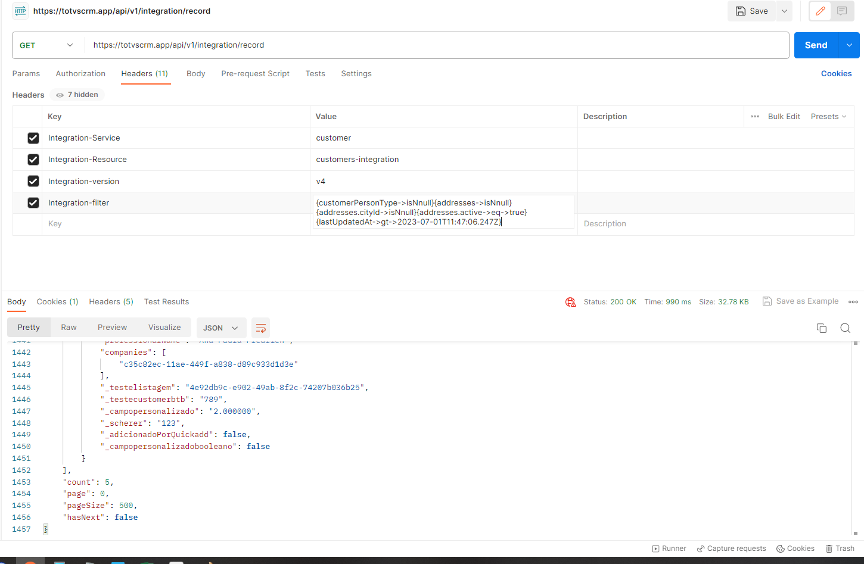Open the Tests tab
The image size is (864, 564).
pos(315,74)
